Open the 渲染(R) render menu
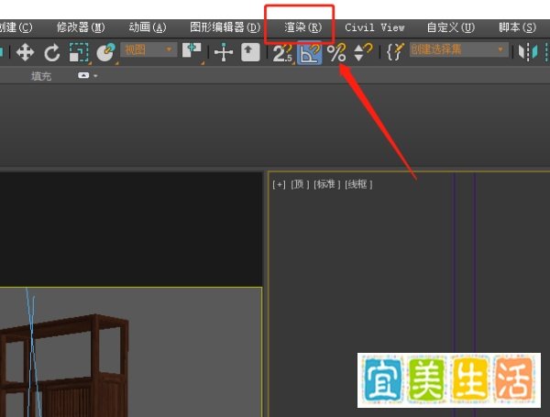The width and height of the screenshot is (550, 417). (302, 27)
